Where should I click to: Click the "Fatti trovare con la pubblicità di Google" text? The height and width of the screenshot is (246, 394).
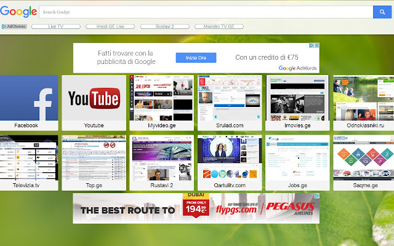(x=126, y=57)
